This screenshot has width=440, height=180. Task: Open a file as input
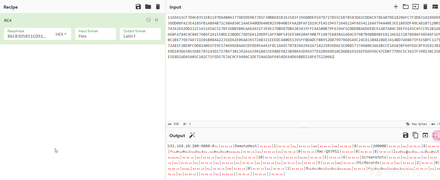tap(415, 7)
